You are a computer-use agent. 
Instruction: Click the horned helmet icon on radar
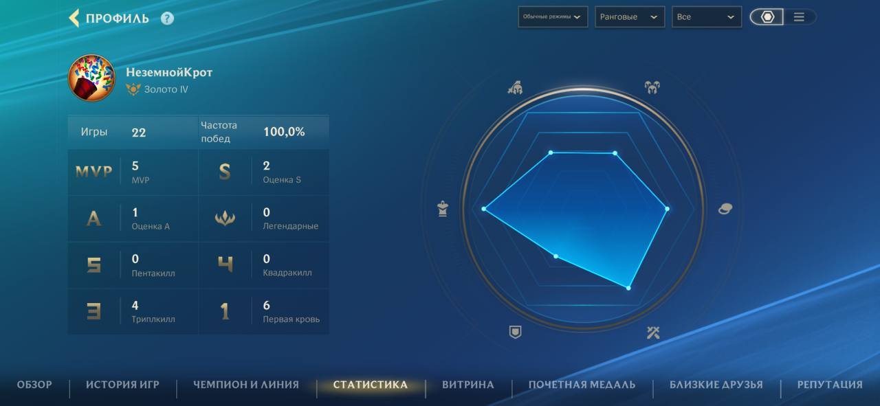pyautogui.click(x=652, y=87)
